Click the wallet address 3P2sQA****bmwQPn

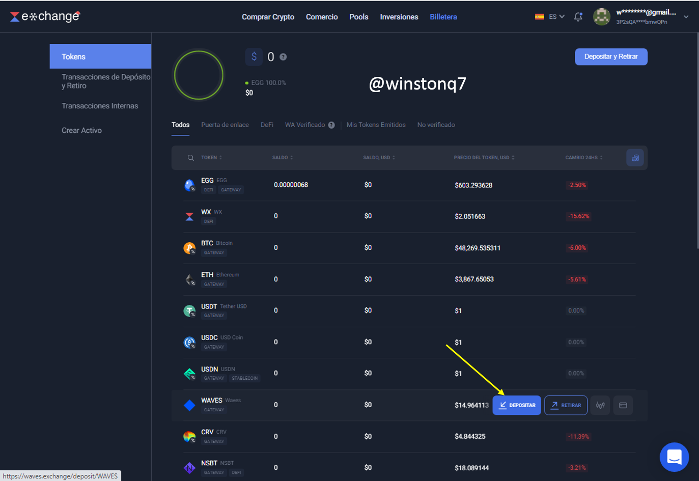[641, 22]
